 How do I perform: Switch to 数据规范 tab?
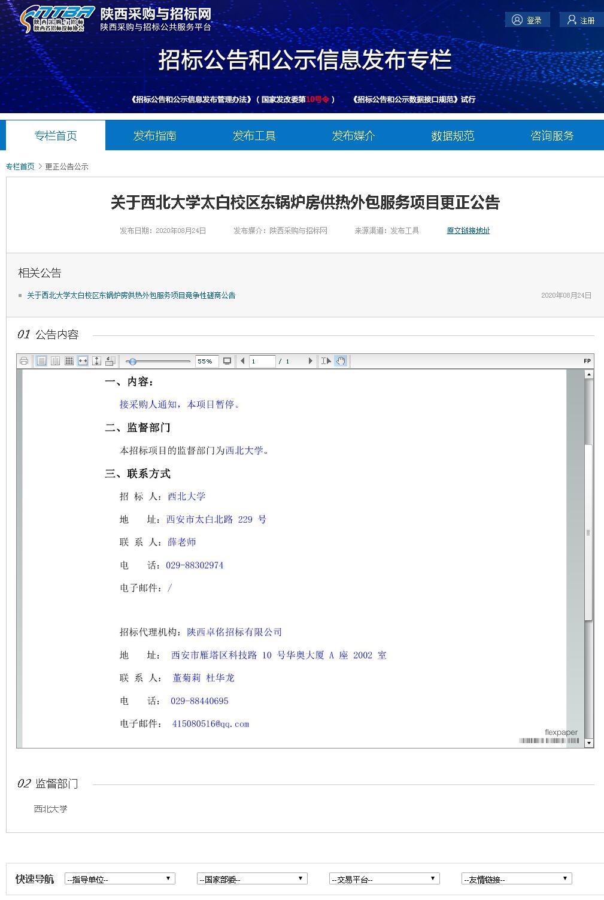(x=453, y=136)
